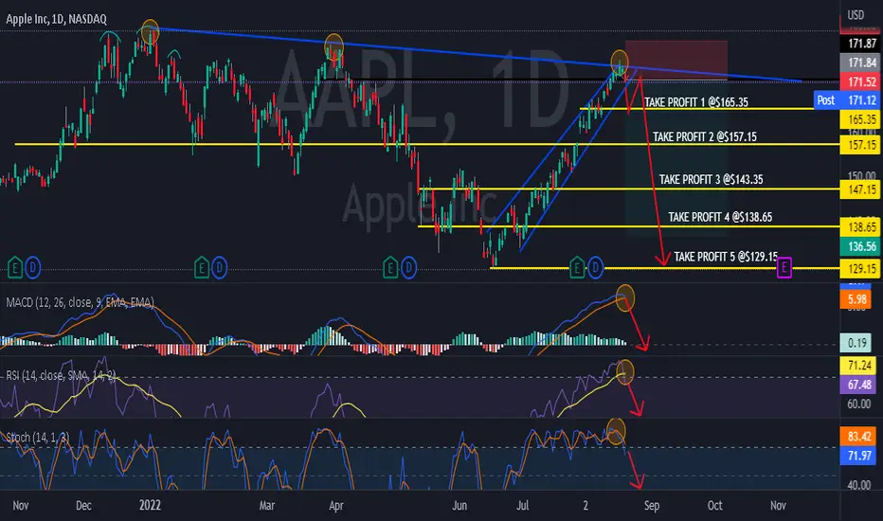Click the Post 171.12 post-market price tag
Viewport: 883px width, 521px height.
tap(847, 100)
